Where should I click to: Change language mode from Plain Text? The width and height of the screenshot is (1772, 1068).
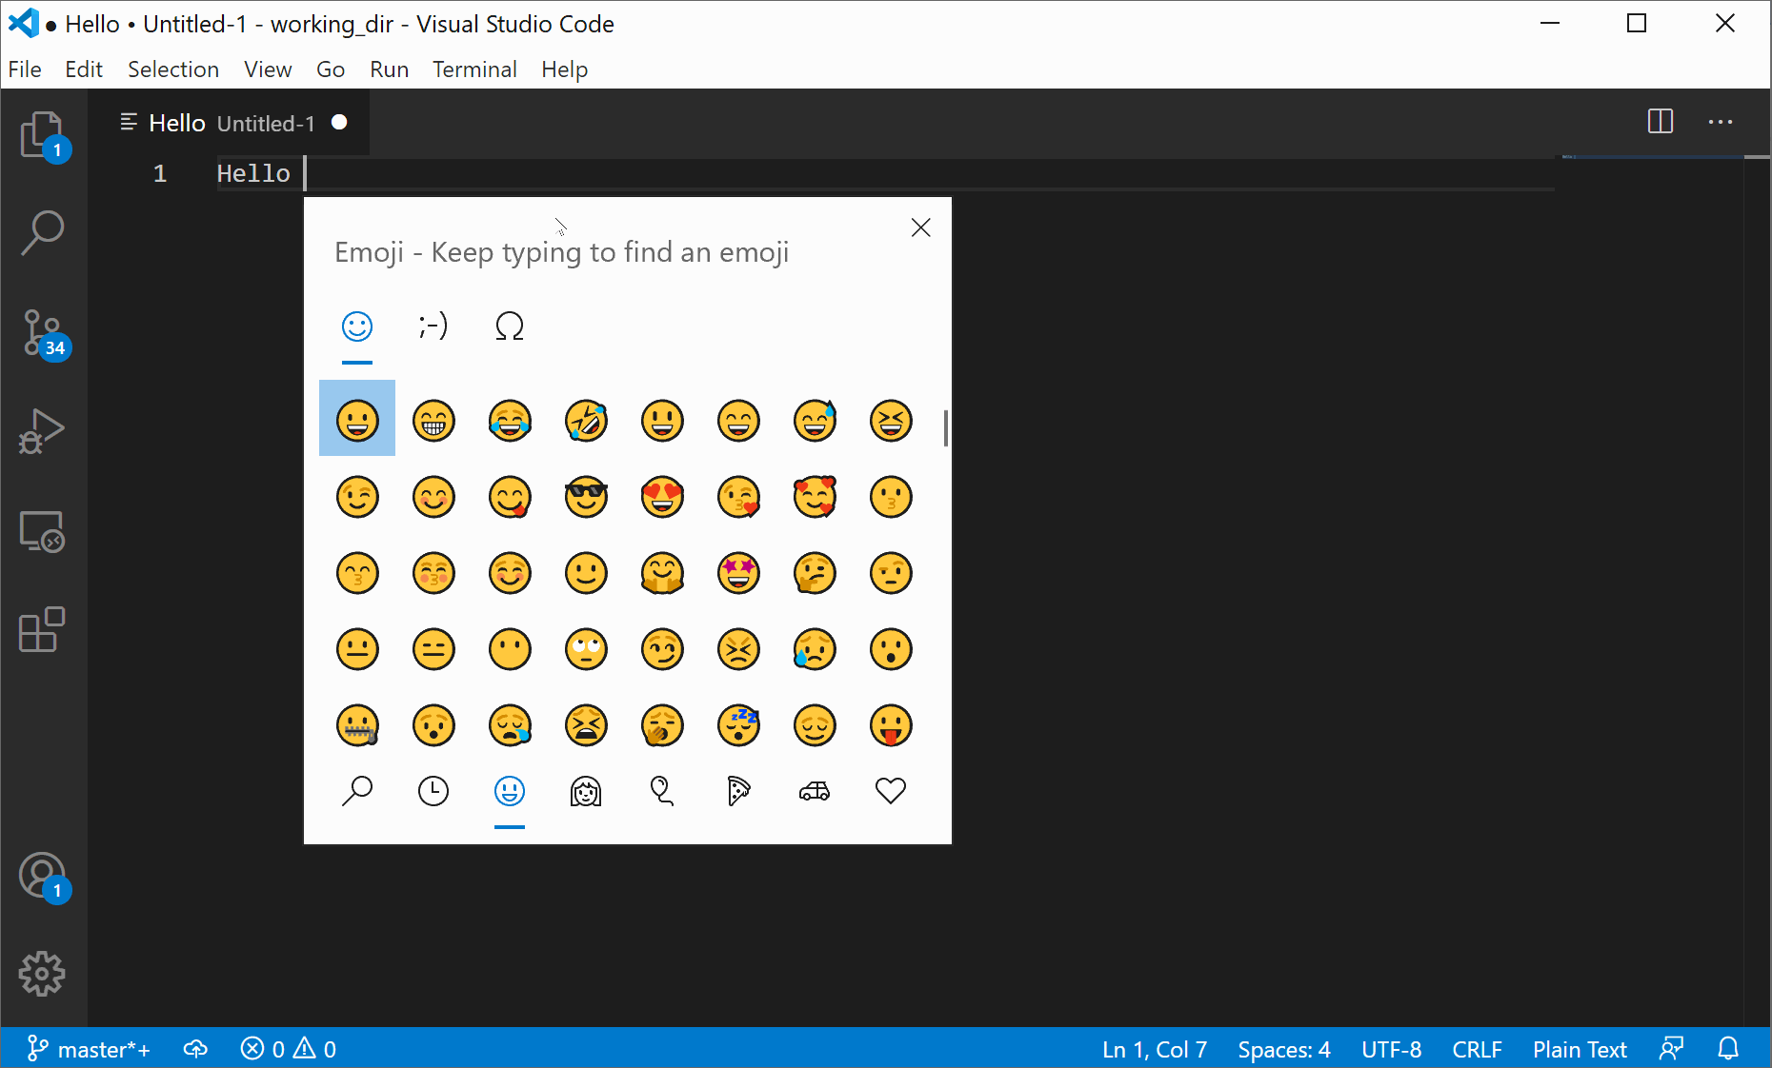1579,1049
